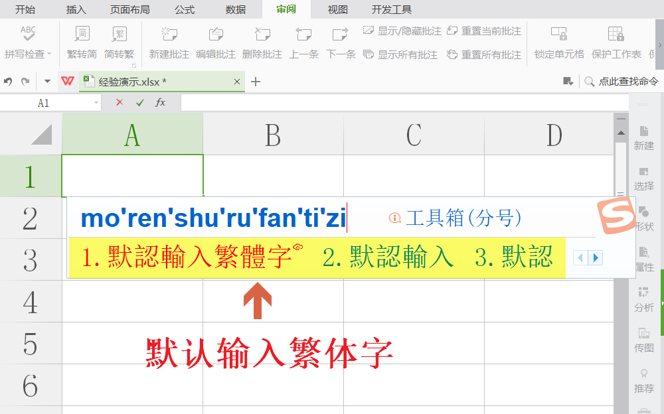Screen dimensions: 664x414
Task: Click the redo arrow icon
Action: coord(25,82)
